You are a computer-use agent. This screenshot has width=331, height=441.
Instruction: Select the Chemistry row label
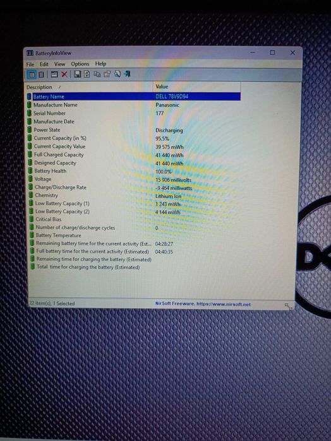[x=47, y=195]
